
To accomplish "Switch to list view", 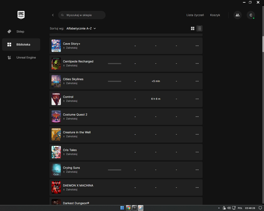I will (199, 28).
